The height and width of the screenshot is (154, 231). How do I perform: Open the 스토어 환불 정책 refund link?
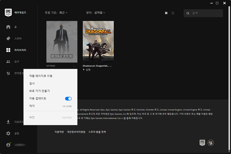click(97, 132)
